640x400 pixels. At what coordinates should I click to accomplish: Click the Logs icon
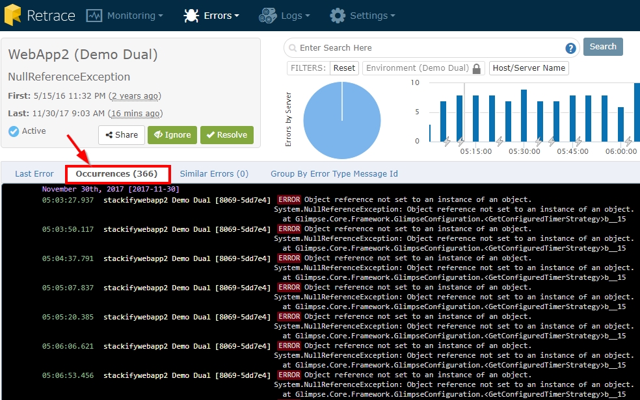pyautogui.click(x=268, y=16)
